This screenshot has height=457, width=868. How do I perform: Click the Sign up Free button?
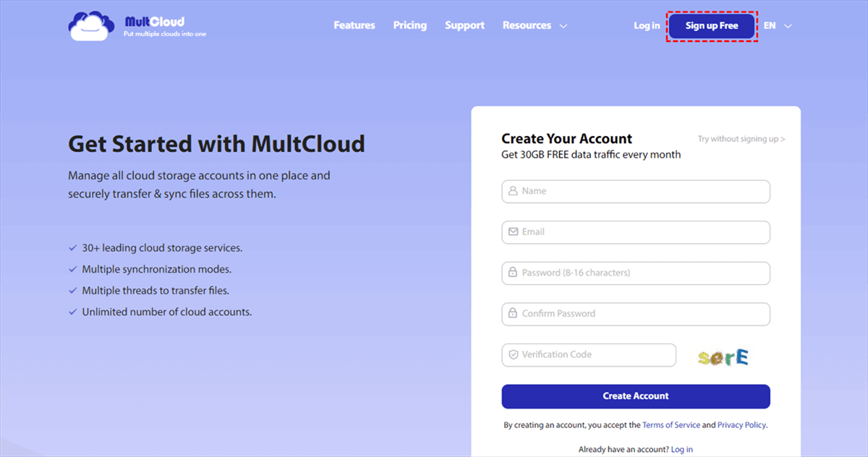(x=711, y=25)
